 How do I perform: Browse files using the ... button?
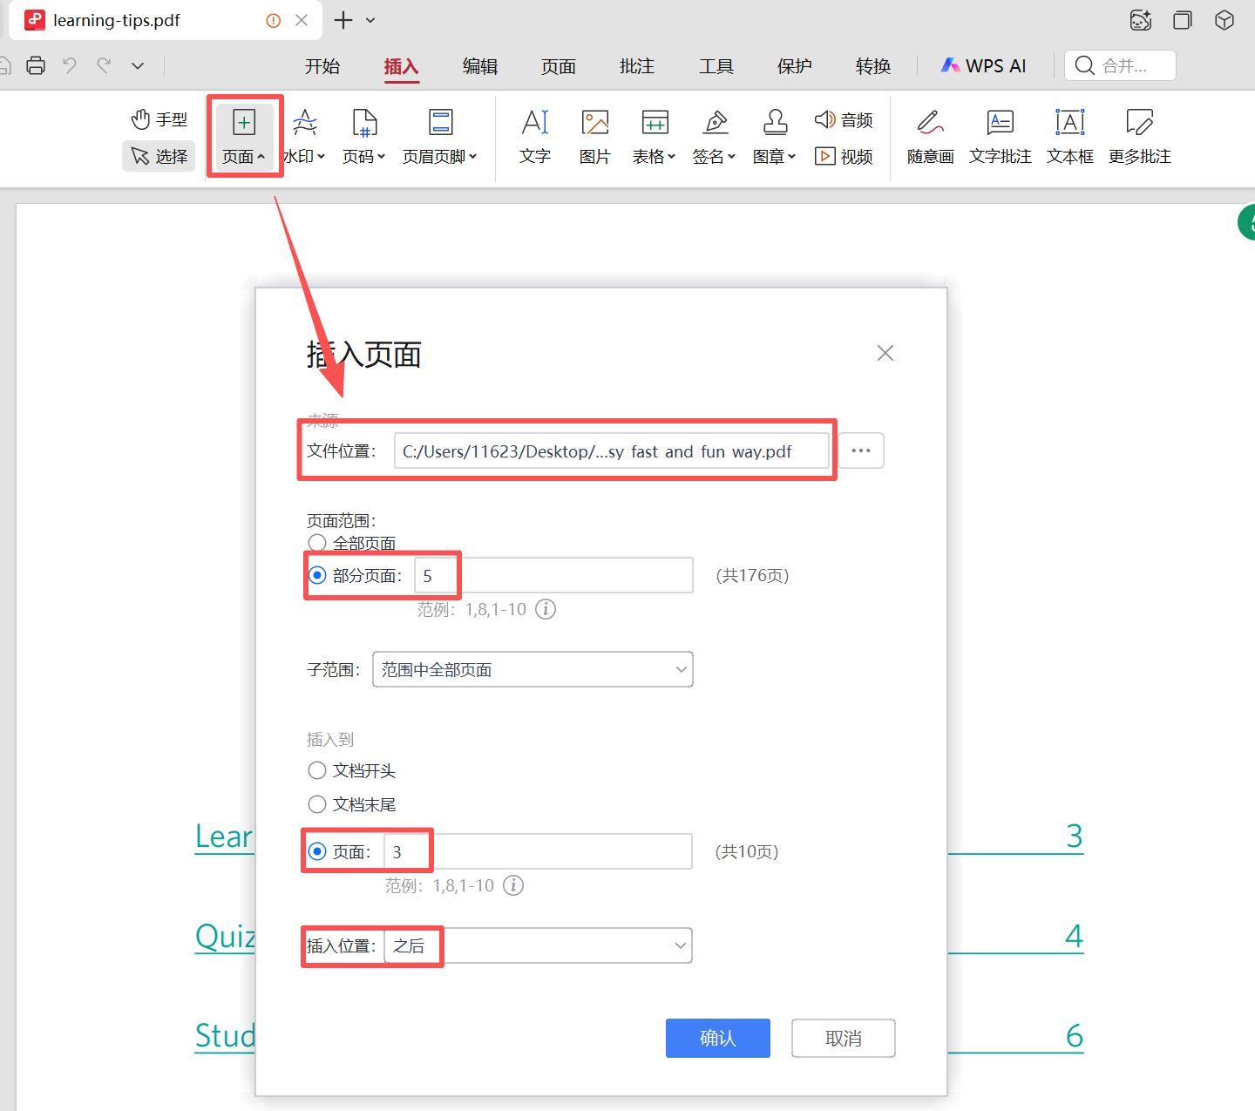point(861,450)
